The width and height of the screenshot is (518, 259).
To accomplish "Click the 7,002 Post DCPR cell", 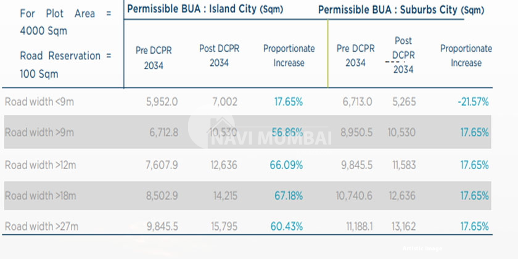I will click(x=224, y=102).
